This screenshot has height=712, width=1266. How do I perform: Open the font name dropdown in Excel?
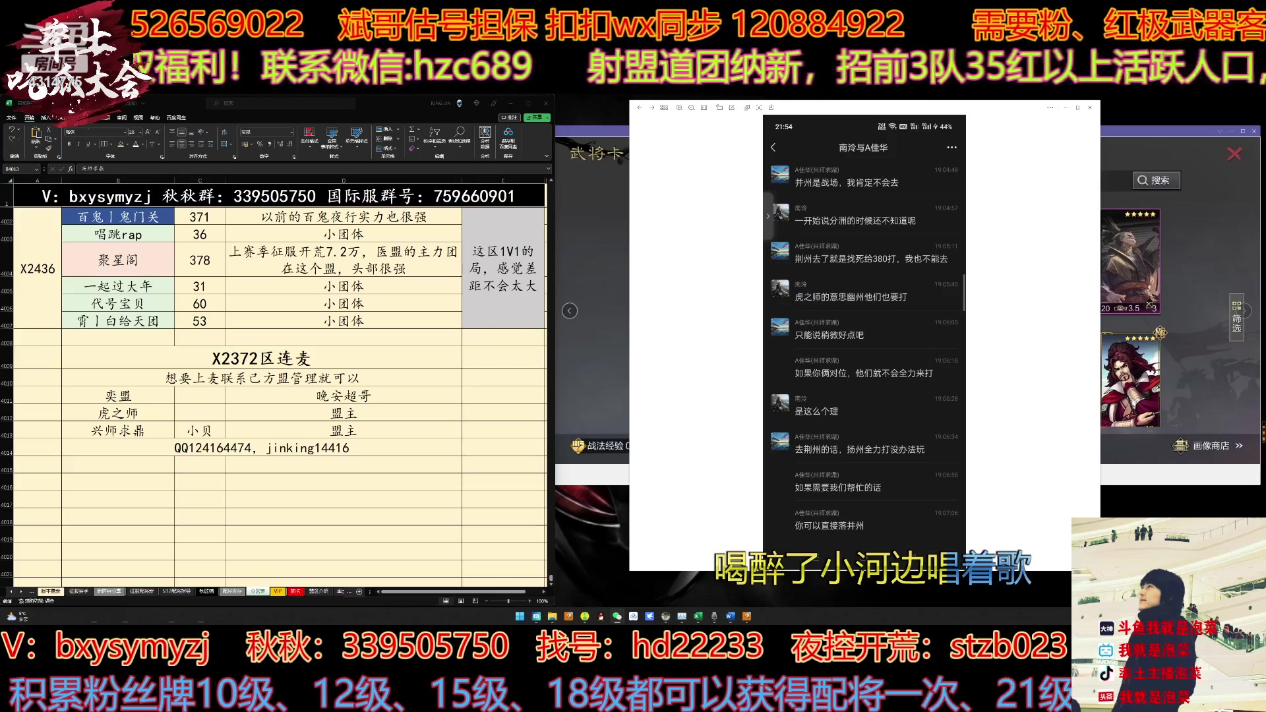pyautogui.click(x=125, y=132)
